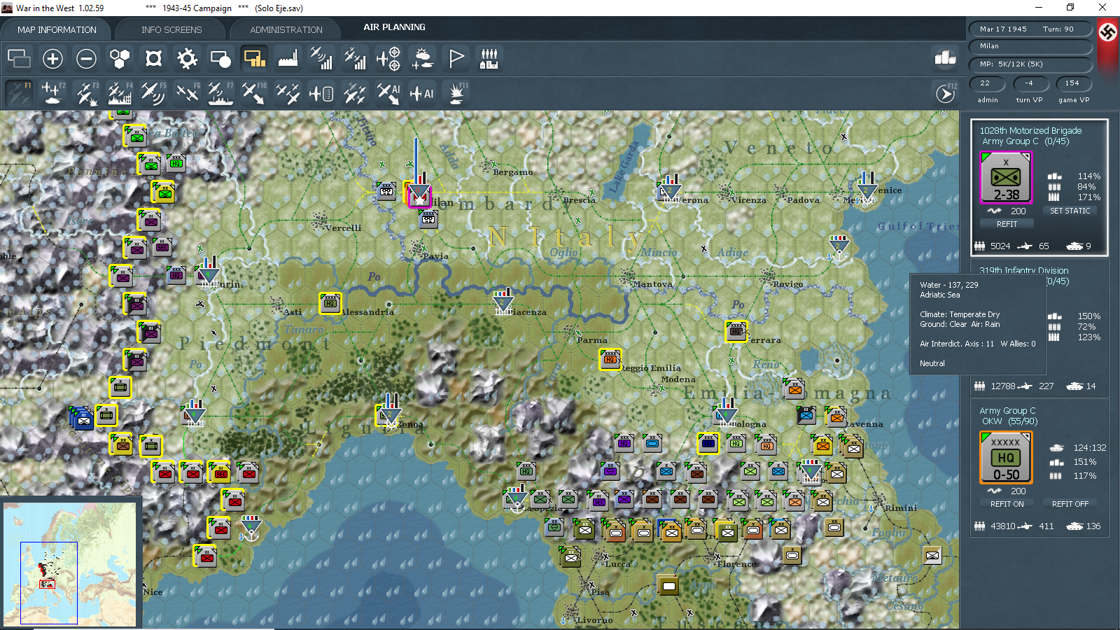Click the air base marker at Bologna
Viewport: 1120px width, 630px height.
[x=726, y=413]
